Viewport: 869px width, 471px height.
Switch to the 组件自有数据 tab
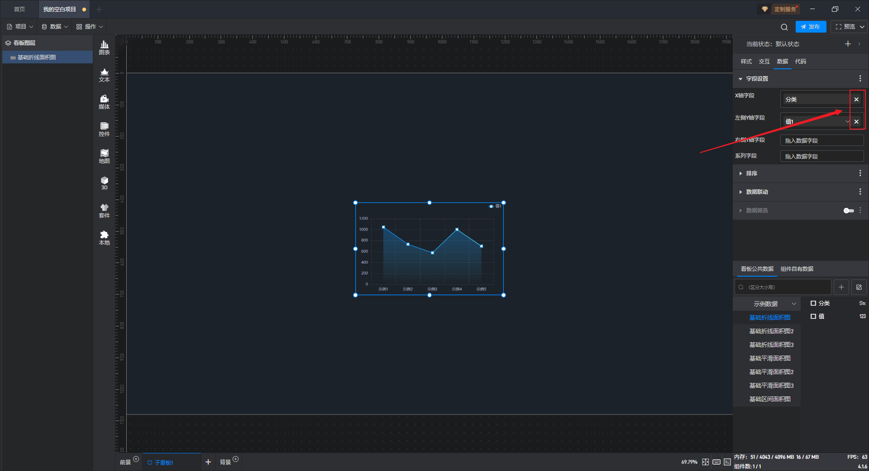pos(797,269)
